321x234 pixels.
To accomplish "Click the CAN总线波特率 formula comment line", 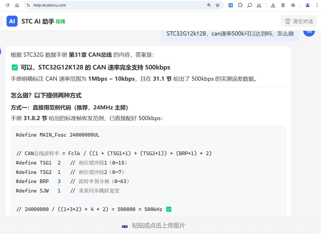I will tap(114, 153).
